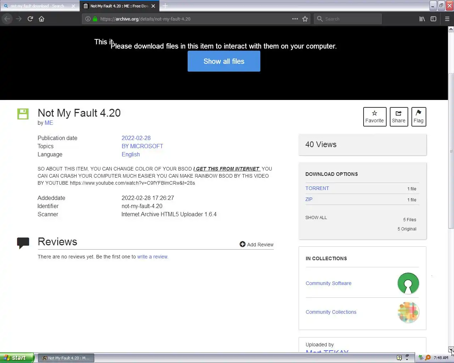Open the Firefox hamburger menu
The image size is (454, 363).
point(447,19)
